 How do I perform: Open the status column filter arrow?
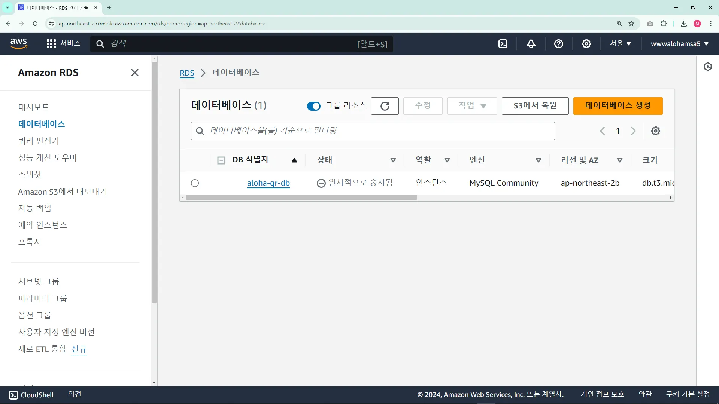(393, 160)
